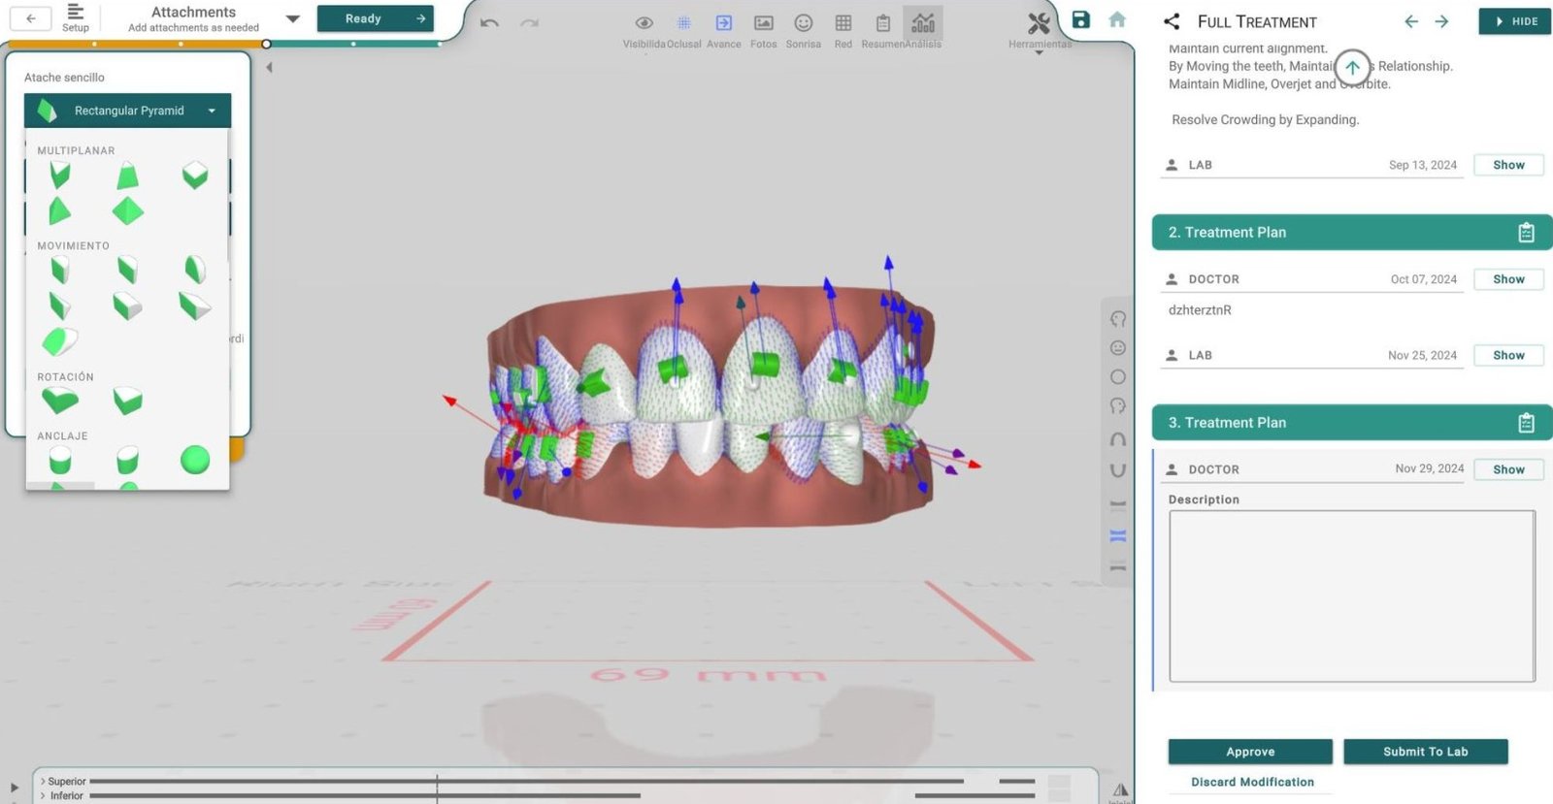Select the green sphere anclaje attachment
Image resolution: width=1553 pixels, height=804 pixels.
[195, 460]
